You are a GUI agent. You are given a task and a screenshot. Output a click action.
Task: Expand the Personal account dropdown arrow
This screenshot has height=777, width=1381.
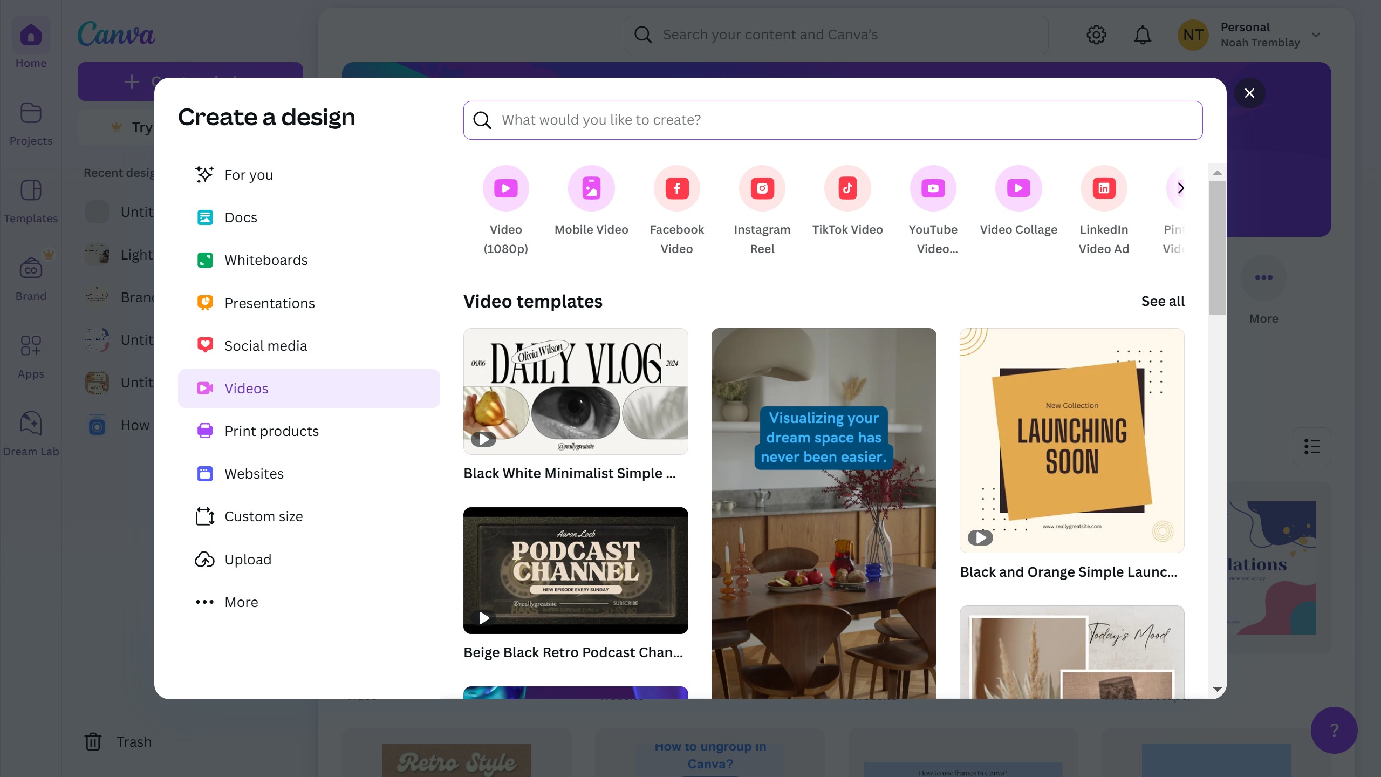[x=1316, y=35]
